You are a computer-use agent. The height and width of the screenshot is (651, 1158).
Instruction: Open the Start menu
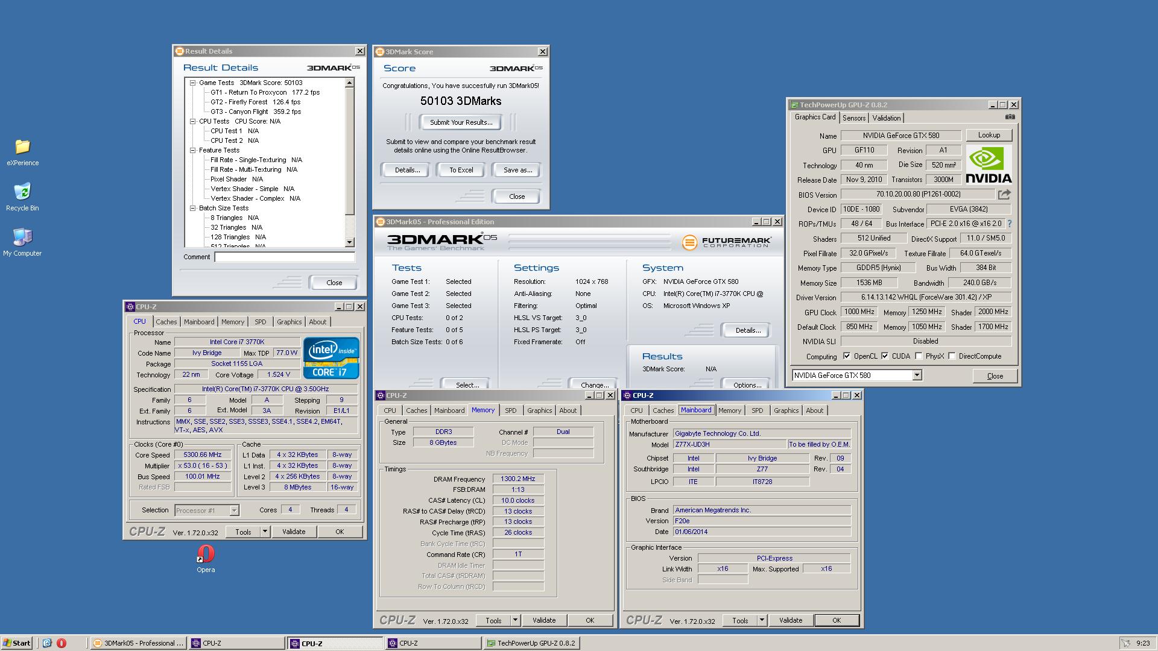(16, 643)
